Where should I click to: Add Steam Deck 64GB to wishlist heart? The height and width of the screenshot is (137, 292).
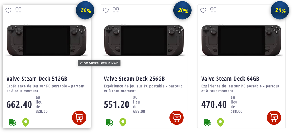click(x=203, y=10)
